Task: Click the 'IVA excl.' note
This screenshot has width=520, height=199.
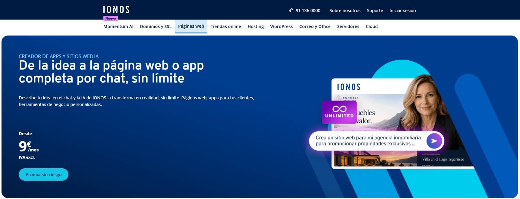Action: tap(27, 157)
